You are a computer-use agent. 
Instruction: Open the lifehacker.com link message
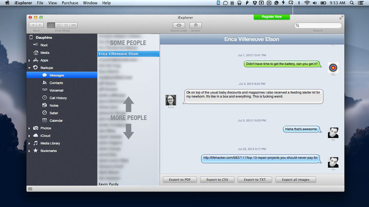pos(261,158)
